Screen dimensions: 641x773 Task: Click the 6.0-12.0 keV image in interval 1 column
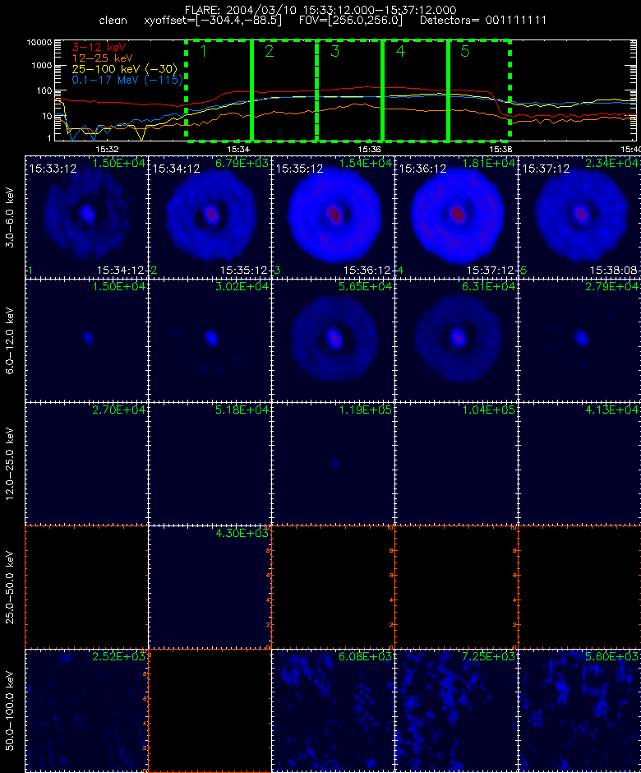pos(87,340)
